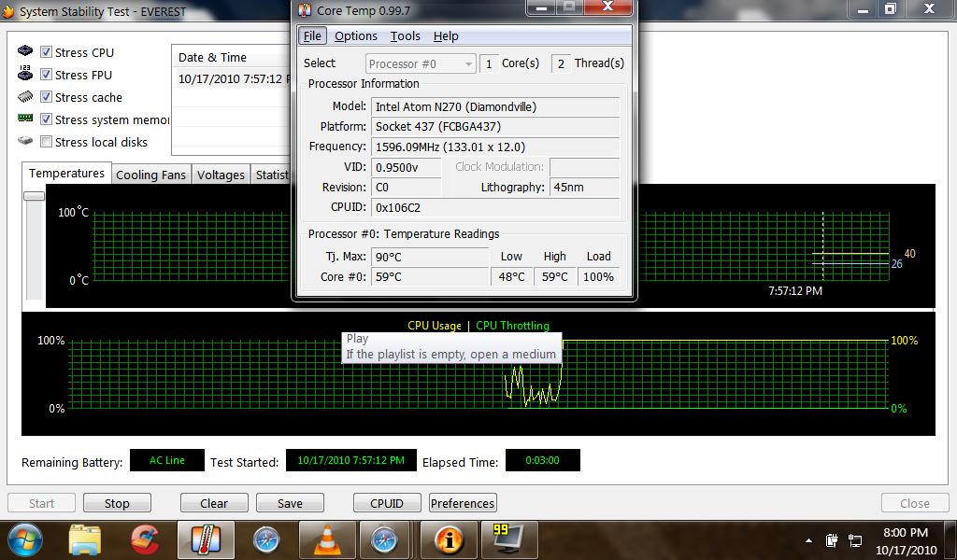Click the temperature graph vertical slider handle
This screenshot has width=957, height=560.
pyautogui.click(x=35, y=196)
